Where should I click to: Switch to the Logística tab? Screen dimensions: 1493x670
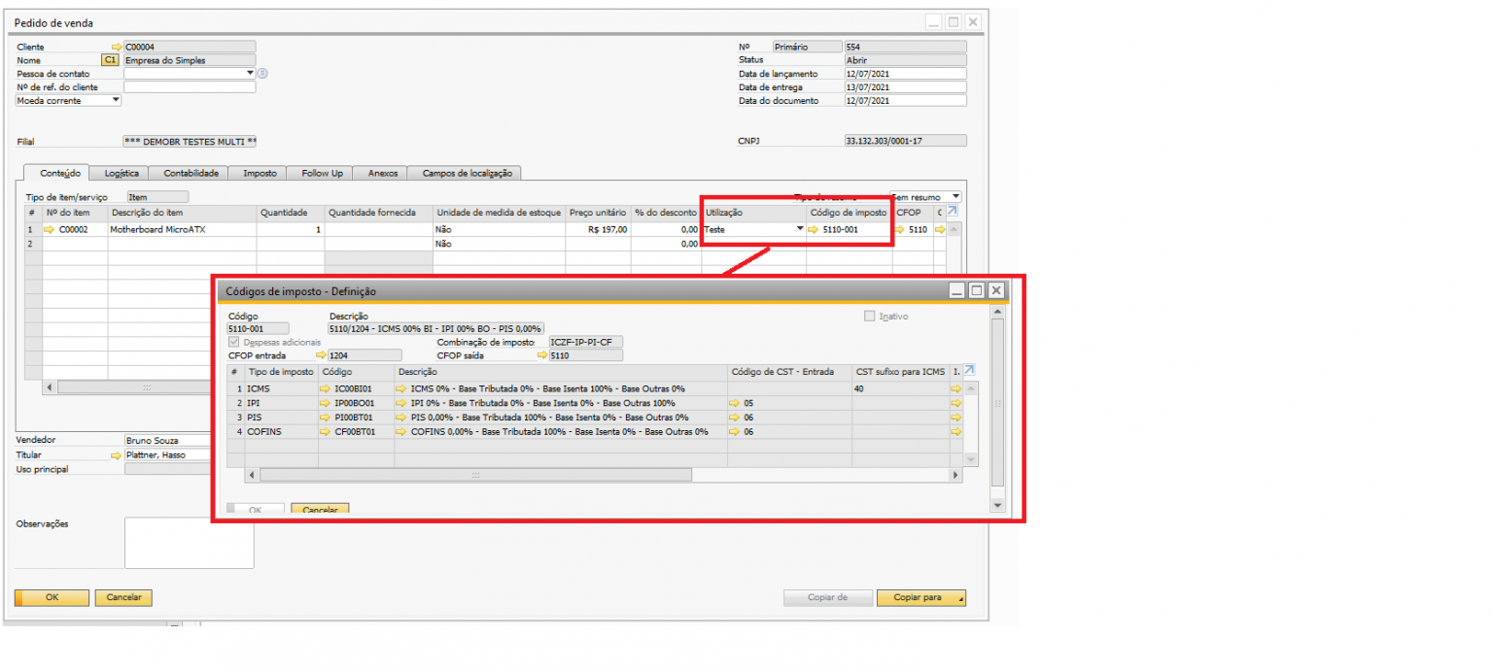click(122, 174)
